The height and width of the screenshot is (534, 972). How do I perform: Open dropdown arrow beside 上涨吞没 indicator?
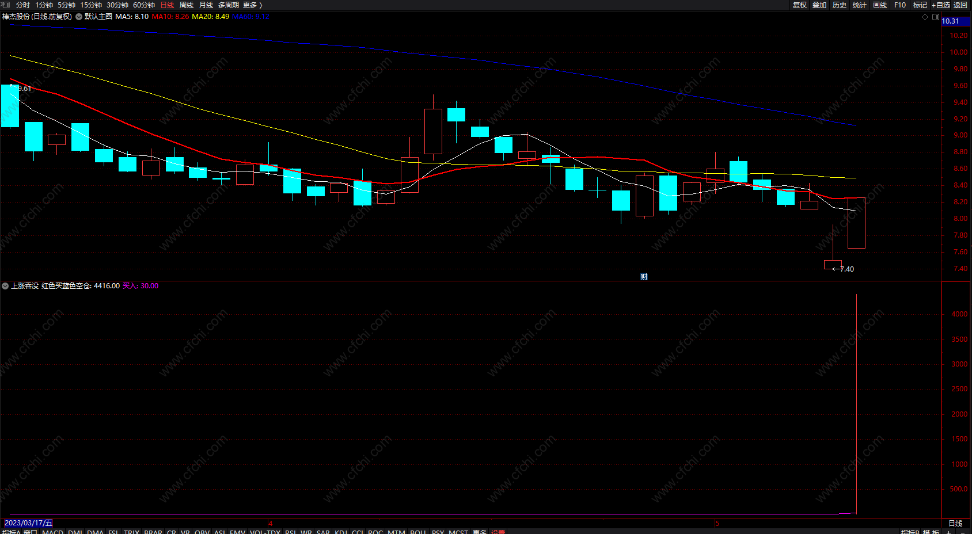click(x=5, y=286)
